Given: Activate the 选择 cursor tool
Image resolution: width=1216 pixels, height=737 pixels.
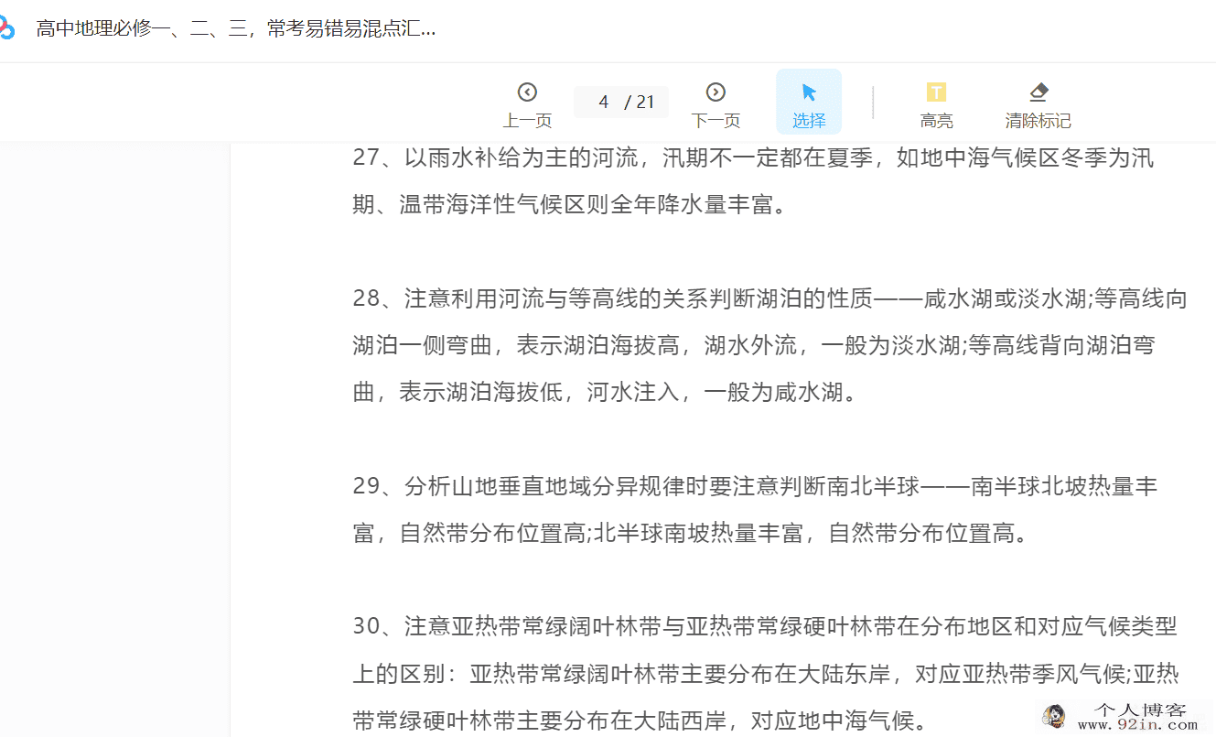Looking at the screenshot, I should click(x=809, y=103).
